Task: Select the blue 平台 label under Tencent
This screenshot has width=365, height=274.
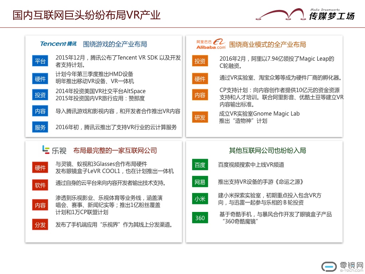Action: (x=40, y=61)
